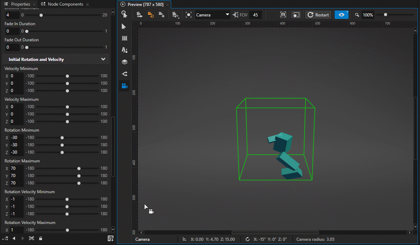The image size is (420, 245).
Task: Select the Preview tab
Action: coord(145,5)
